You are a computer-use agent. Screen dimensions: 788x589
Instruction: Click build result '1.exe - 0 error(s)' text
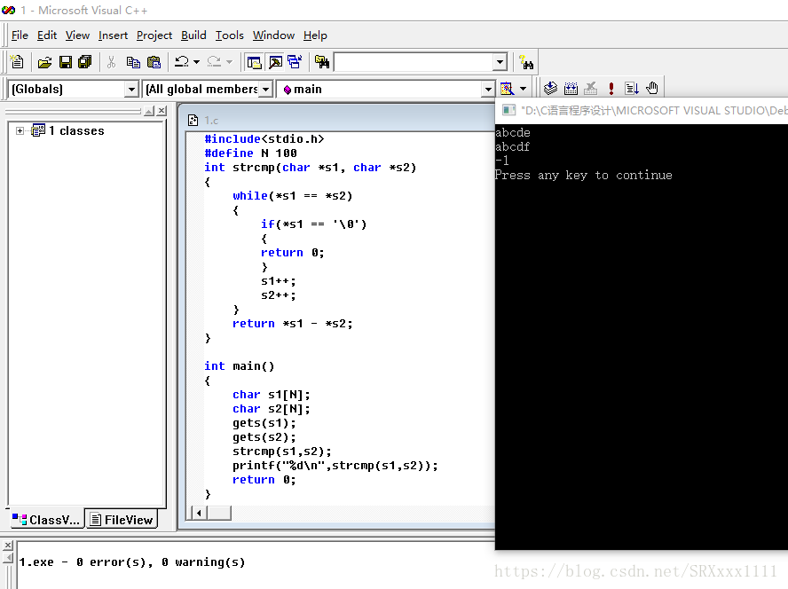[132, 562]
